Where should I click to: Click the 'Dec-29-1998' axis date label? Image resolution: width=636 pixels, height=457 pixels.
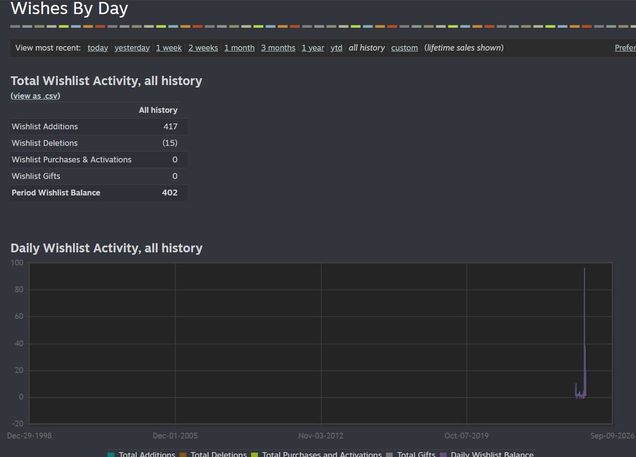click(29, 436)
